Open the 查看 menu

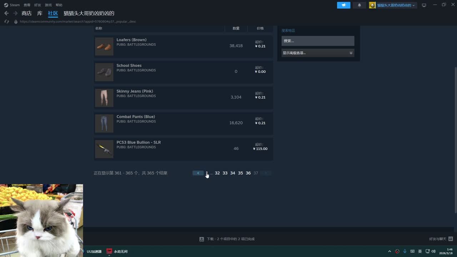pos(27,5)
